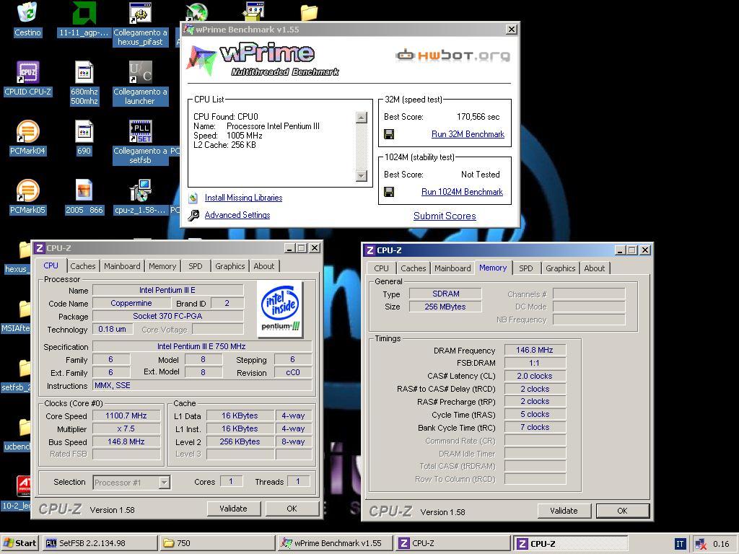Click Run 1024M Benchmark link
Screen dimensions: 739x554
pos(462,192)
